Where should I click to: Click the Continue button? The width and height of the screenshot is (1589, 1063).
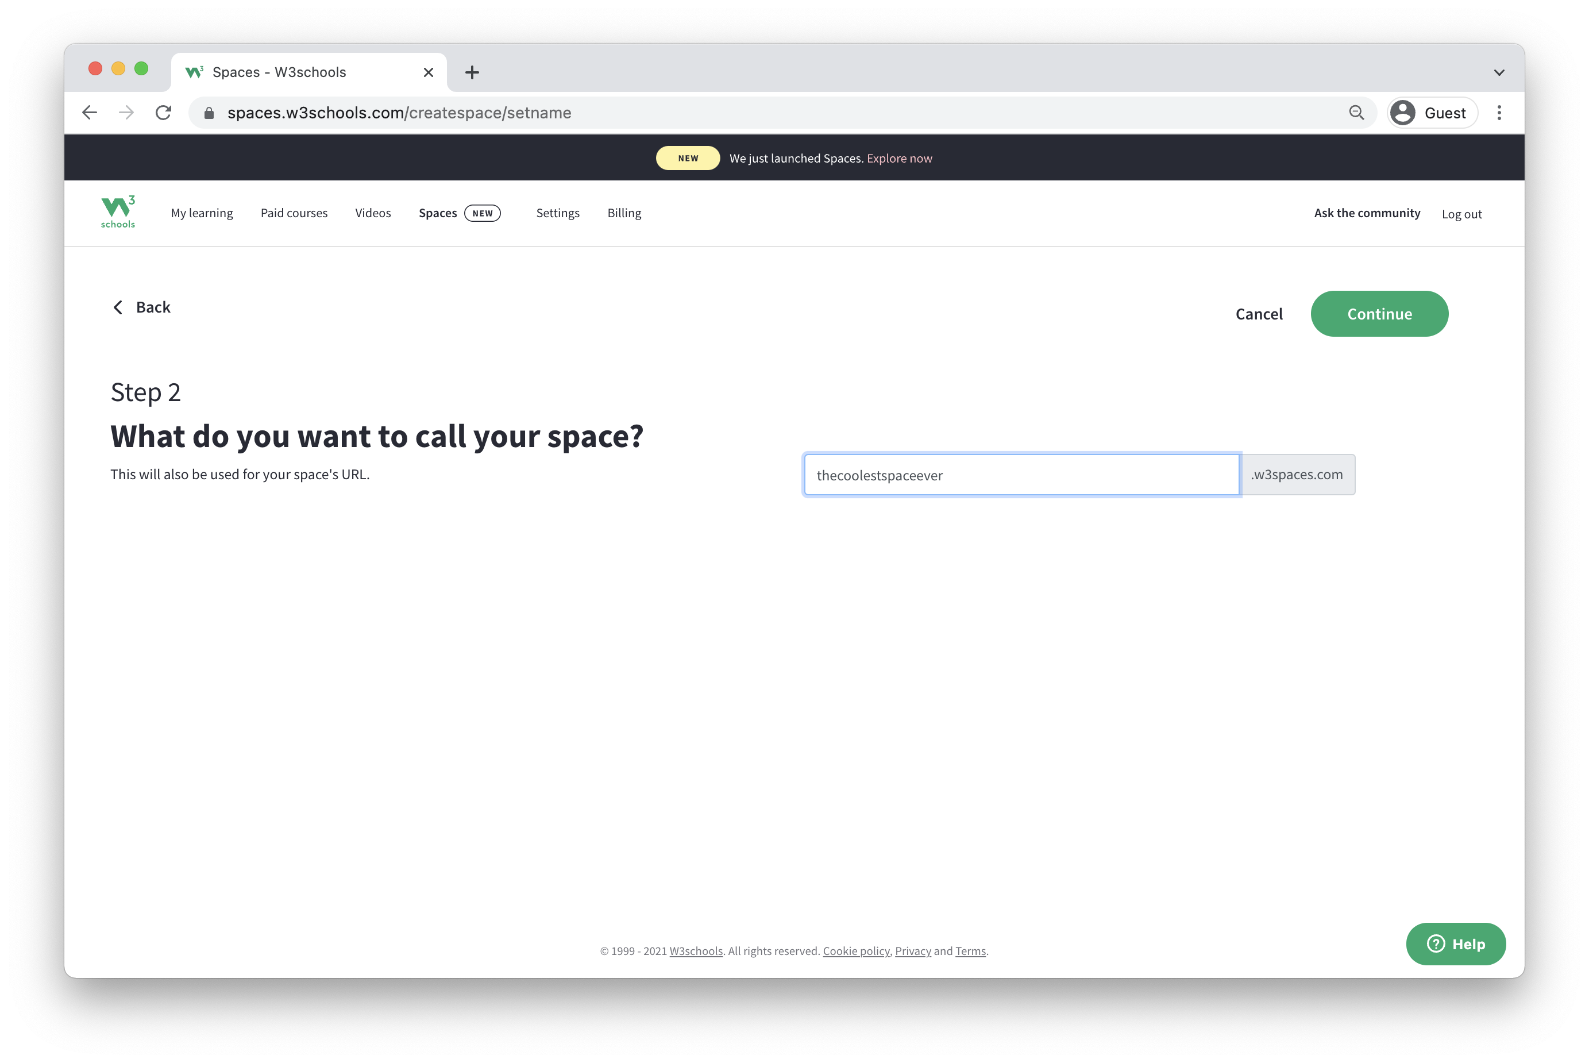point(1379,313)
